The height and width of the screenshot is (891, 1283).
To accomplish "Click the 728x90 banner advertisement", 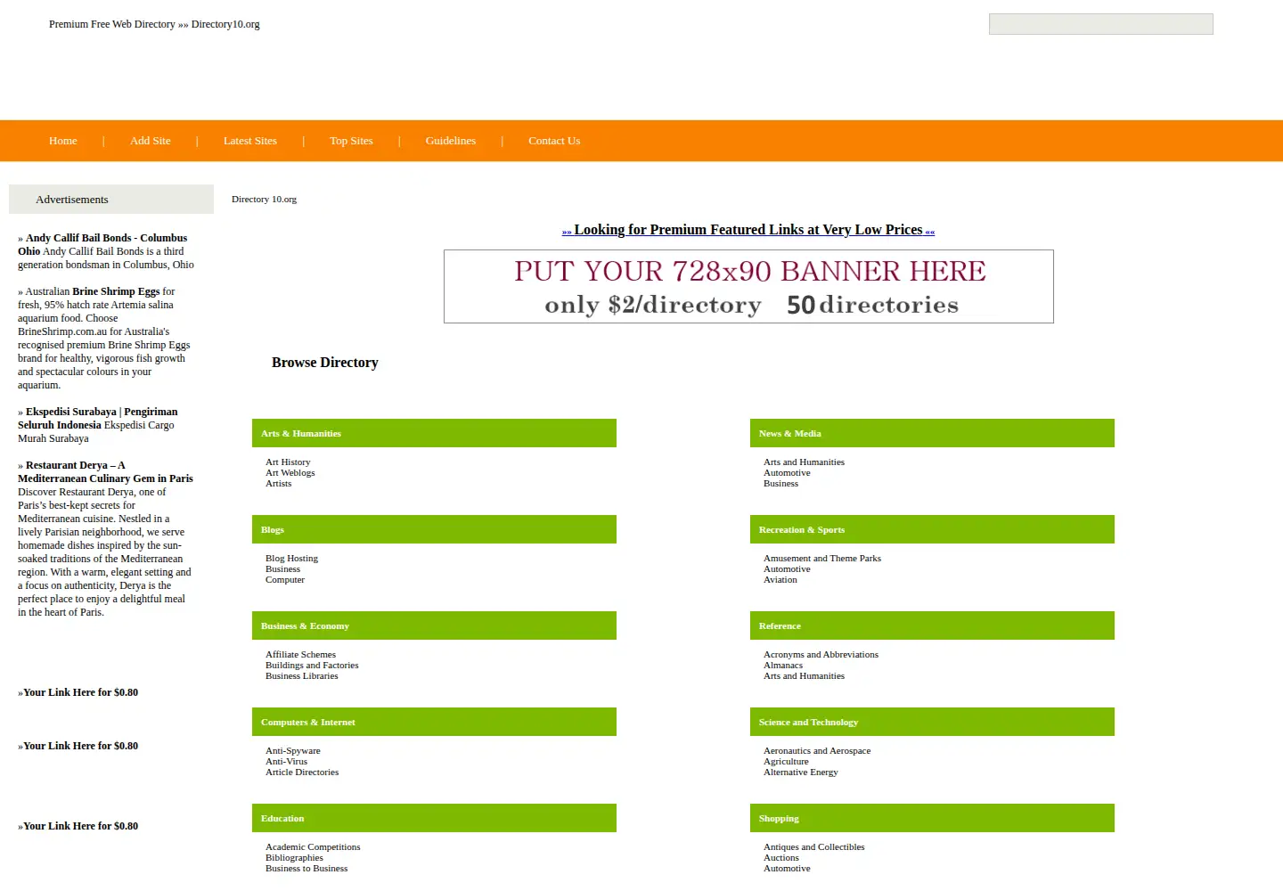I will 748,287.
